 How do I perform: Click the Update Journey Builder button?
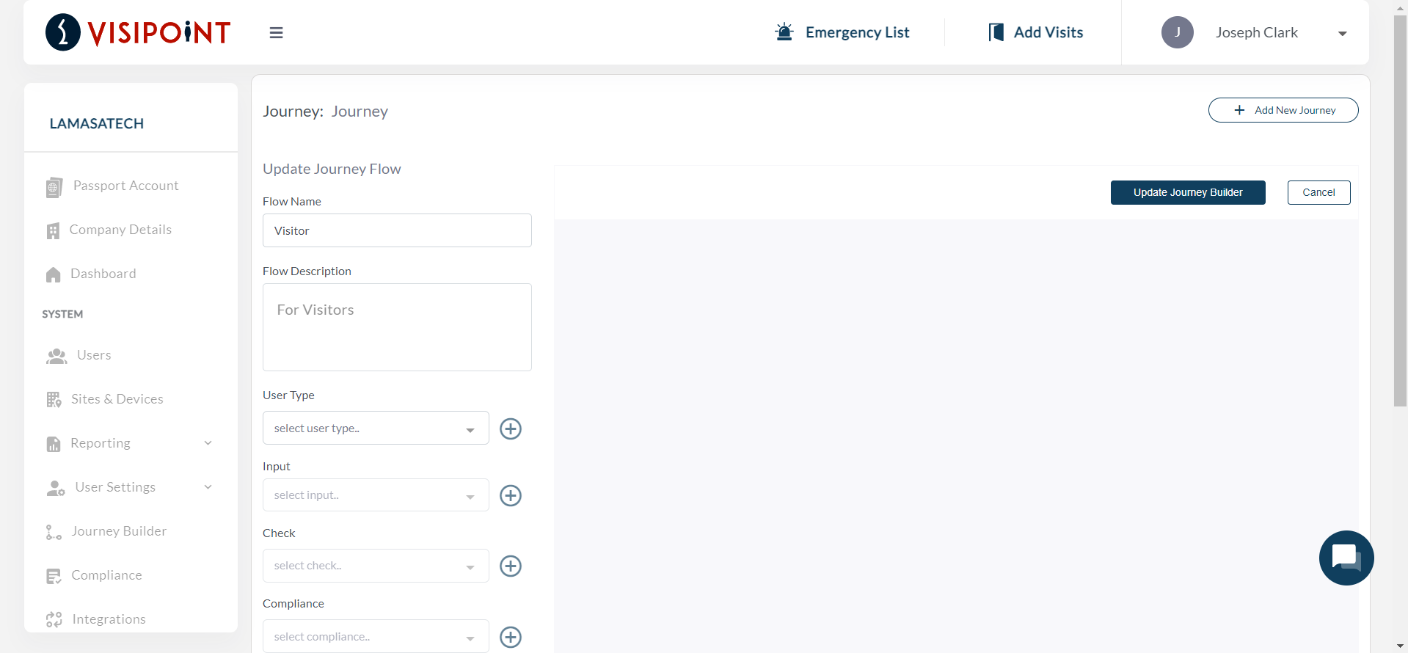[x=1187, y=192]
